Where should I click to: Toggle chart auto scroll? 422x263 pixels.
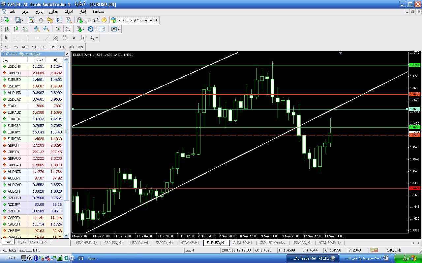click(x=58, y=29)
